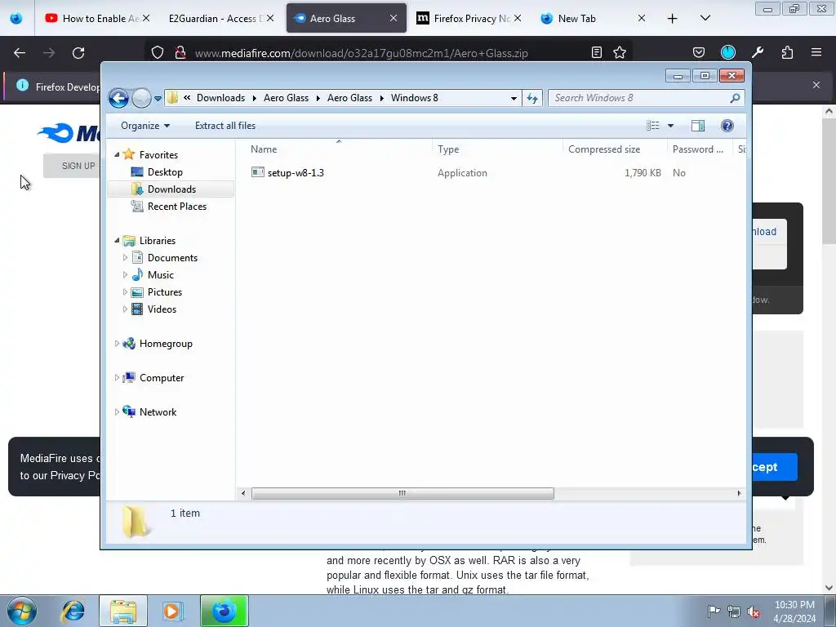
Task: Dismiss Firefox Developer notification bar
Action: 816,85
